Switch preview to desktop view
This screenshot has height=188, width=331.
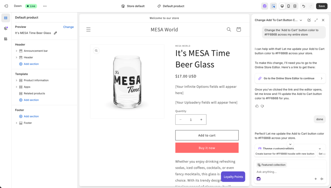282,6
